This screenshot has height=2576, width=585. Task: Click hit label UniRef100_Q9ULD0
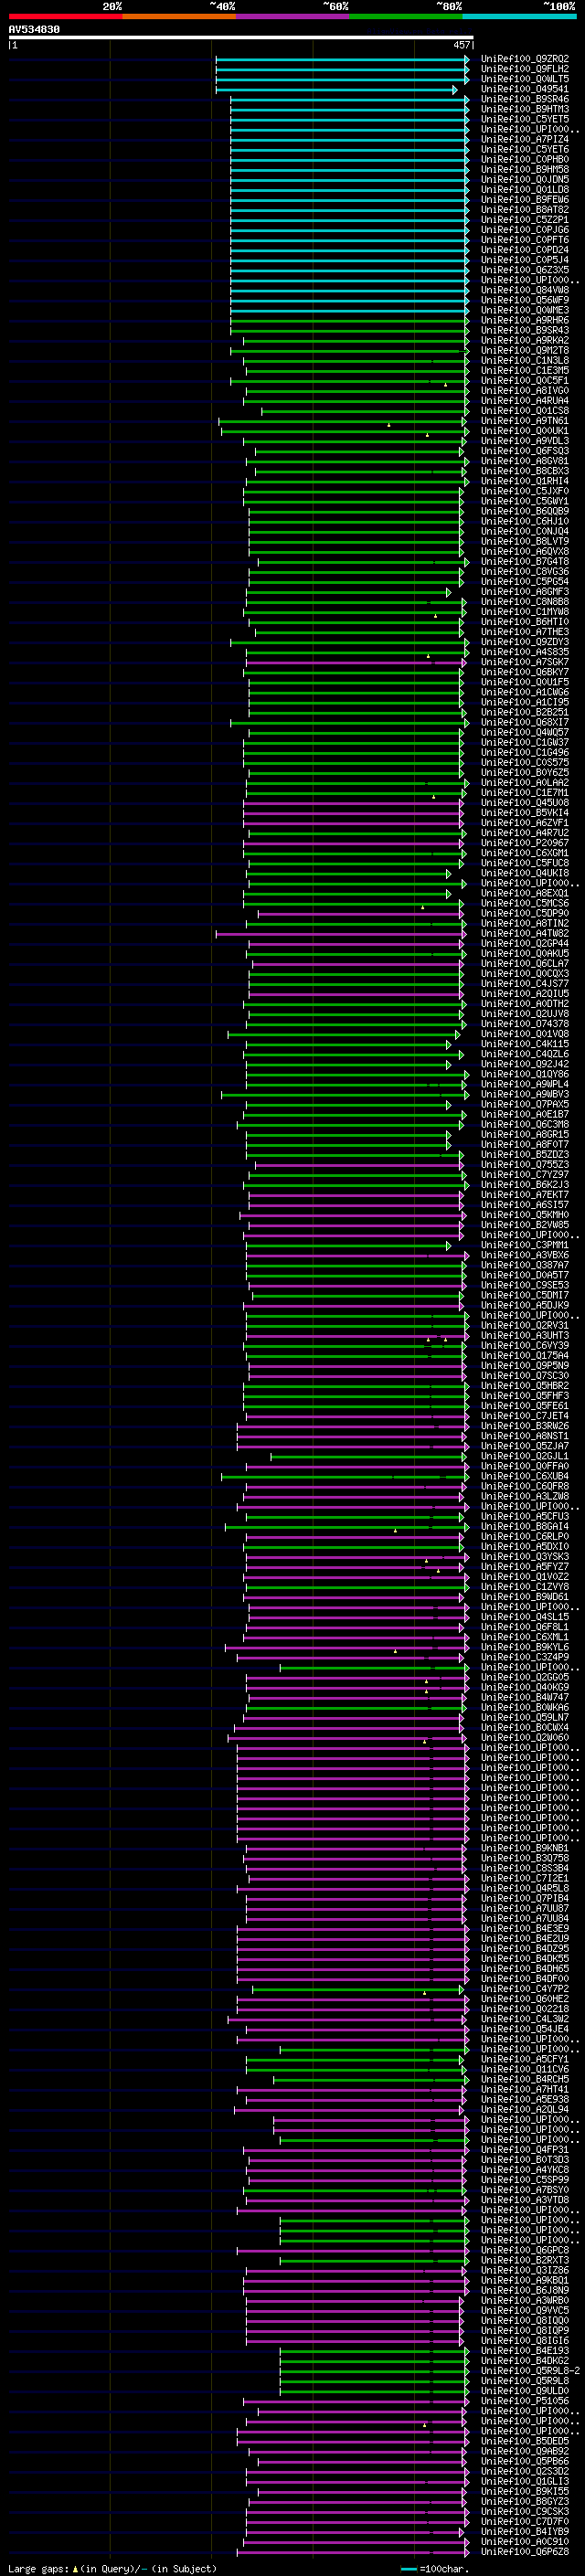[525, 2391]
